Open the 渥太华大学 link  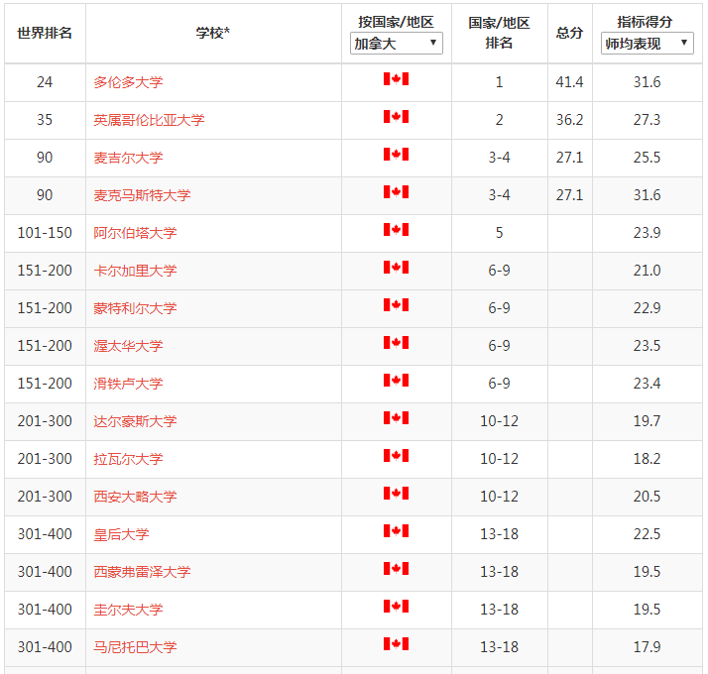[x=128, y=346]
